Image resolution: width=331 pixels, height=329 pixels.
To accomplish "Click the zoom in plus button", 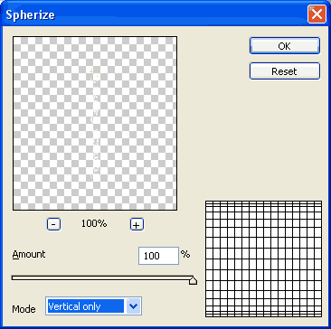I will point(137,224).
